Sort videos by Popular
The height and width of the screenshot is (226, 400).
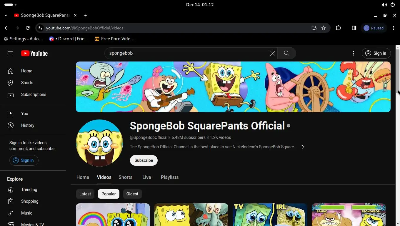109,194
